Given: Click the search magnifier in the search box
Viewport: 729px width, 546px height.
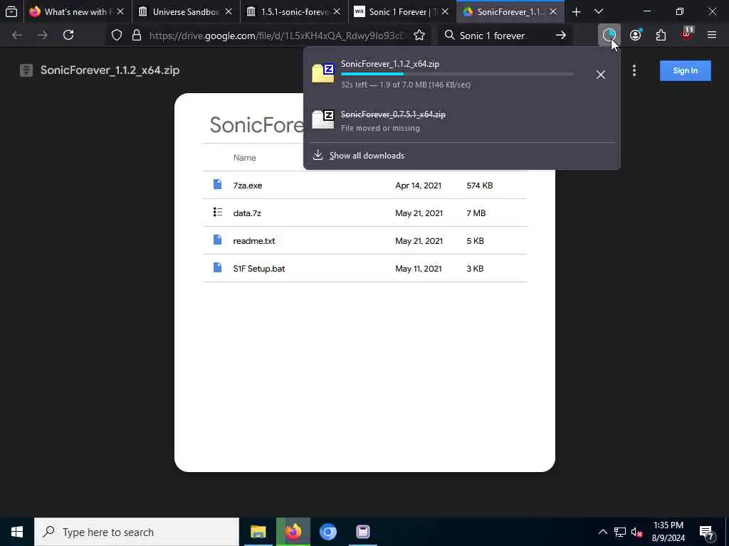Looking at the screenshot, I should pyautogui.click(x=449, y=36).
